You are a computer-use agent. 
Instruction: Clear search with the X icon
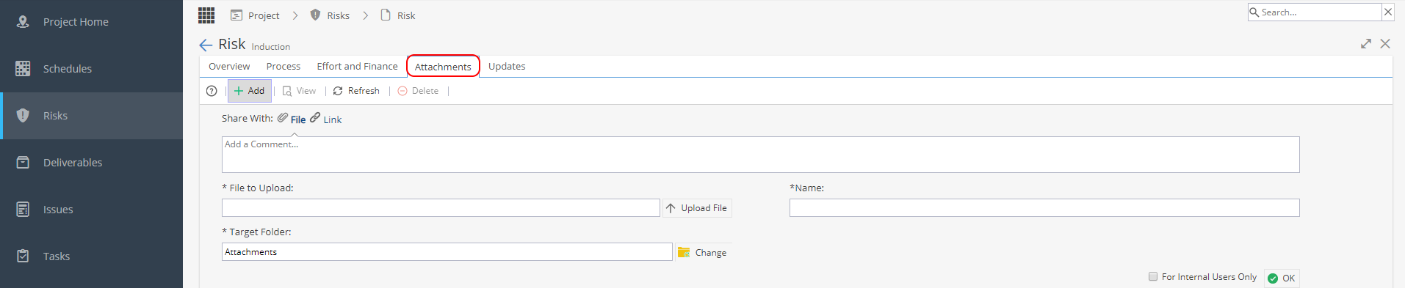(1388, 12)
